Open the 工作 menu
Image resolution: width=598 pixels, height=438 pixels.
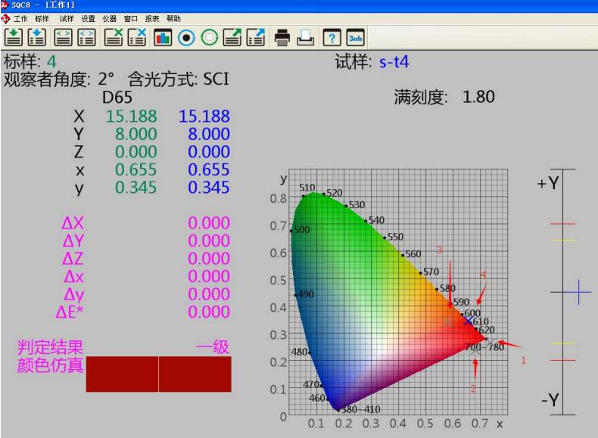click(x=20, y=19)
